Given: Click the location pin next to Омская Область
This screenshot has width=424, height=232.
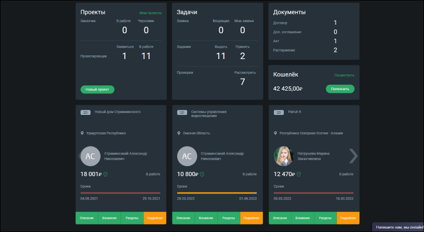Looking at the screenshot, I should 179,133.
